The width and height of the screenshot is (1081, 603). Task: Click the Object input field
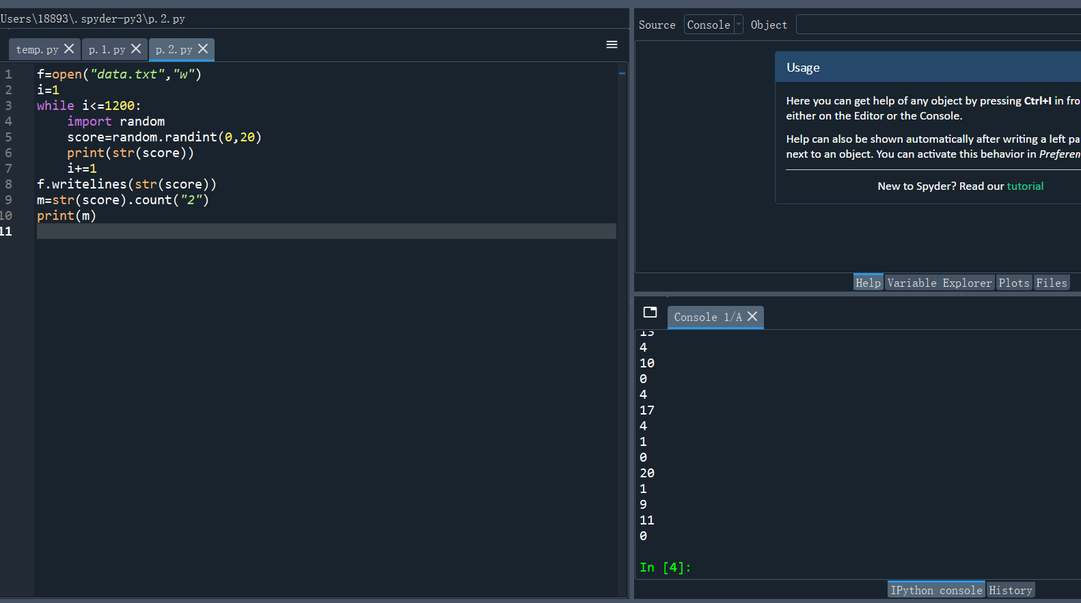pyautogui.click(x=938, y=25)
